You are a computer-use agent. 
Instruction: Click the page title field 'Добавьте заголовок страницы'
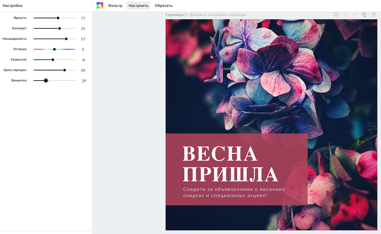218,15
